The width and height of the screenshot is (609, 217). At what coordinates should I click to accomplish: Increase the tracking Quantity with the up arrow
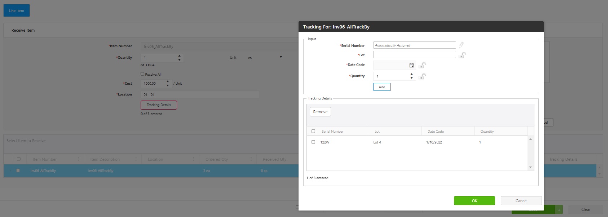coord(411,74)
